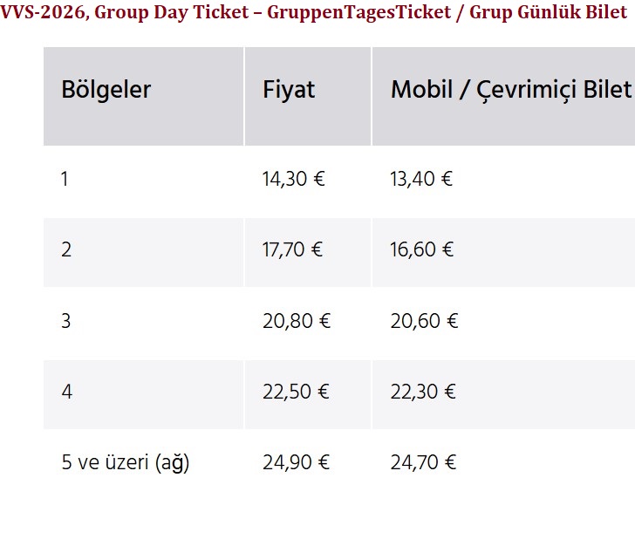Select the 22,30 € mobile ticket price
Viewport: 635px width, 546px height.
[423, 392]
